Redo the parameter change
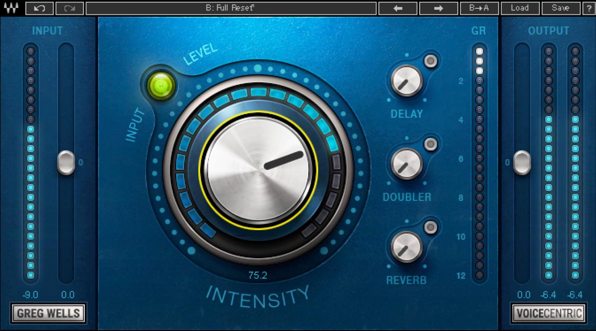The height and width of the screenshot is (331, 596). point(69,8)
